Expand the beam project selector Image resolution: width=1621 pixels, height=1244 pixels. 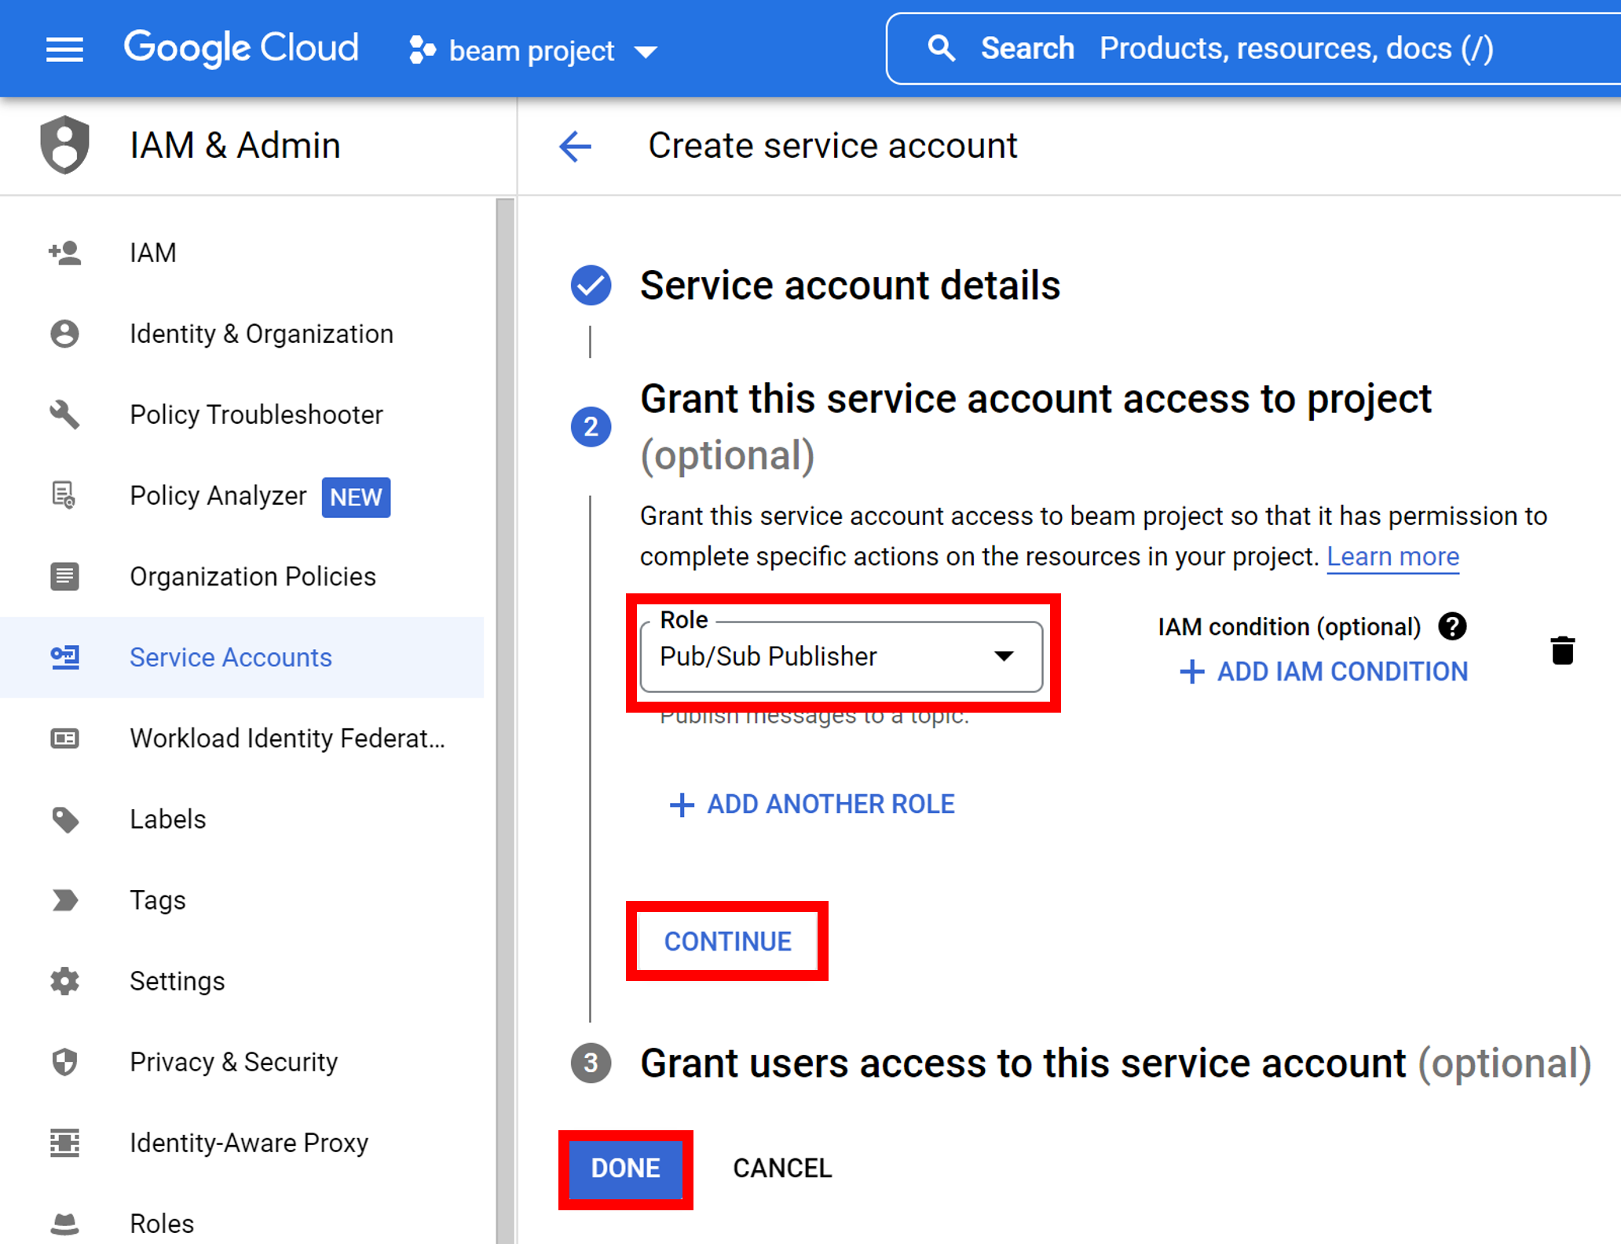[534, 51]
